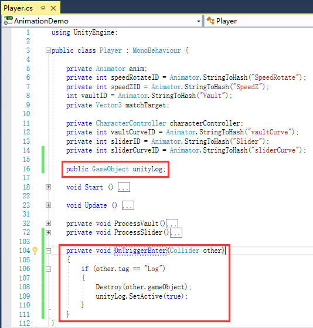Collapse the OnTriggerEnter method
The width and height of the screenshot is (313, 328).
[x=48, y=251]
